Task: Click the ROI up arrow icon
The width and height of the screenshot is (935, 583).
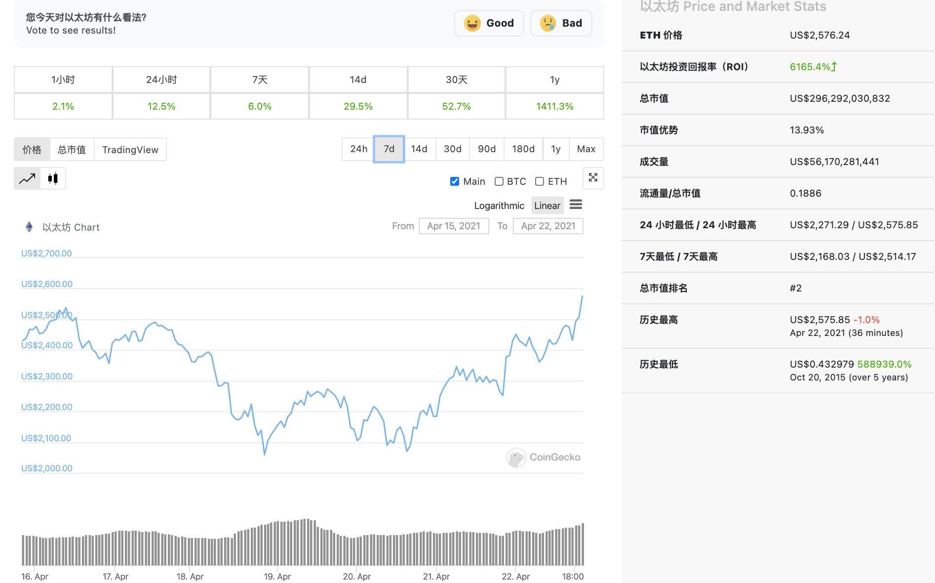Action: (x=834, y=67)
